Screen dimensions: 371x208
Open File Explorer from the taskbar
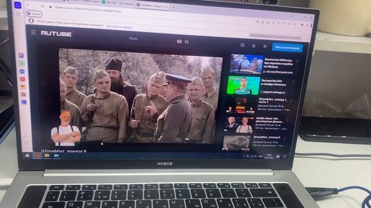pos(47,155)
